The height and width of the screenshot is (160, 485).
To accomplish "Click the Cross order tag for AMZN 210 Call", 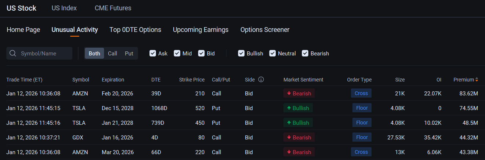I will coord(361,93).
